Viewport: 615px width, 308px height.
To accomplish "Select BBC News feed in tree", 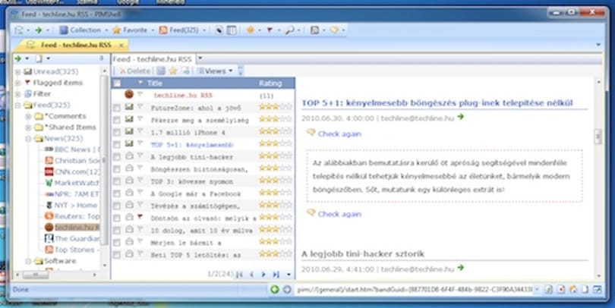I will [73, 149].
